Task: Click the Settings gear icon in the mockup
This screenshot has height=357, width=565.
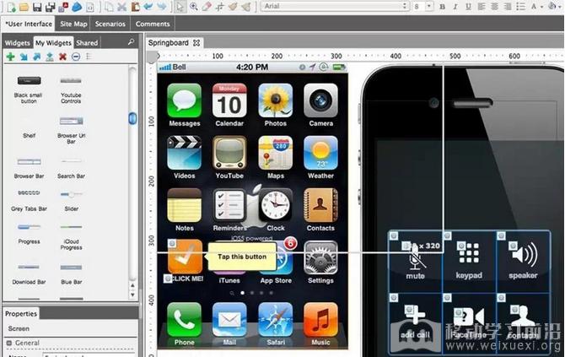Action: pyautogui.click(x=320, y=257)
